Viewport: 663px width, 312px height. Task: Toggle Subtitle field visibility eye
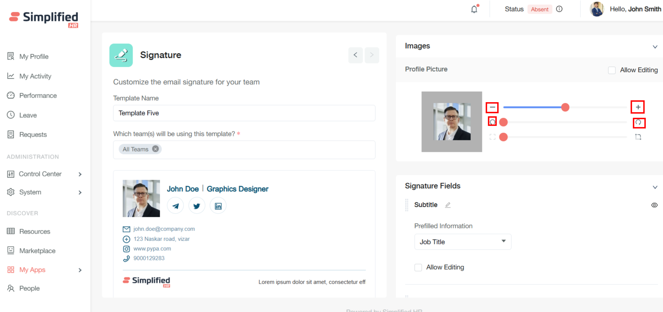point(654,205)
